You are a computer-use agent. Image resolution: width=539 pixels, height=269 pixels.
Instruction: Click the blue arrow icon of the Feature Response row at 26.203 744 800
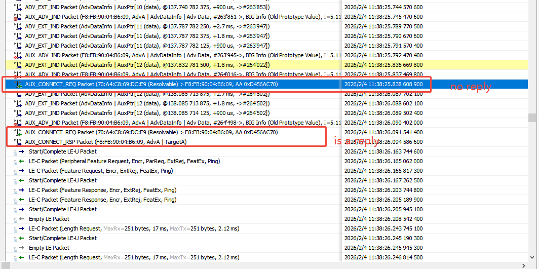coord(22,190)
